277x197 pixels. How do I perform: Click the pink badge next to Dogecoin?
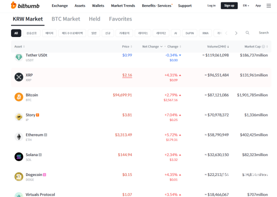(x=45, y=175)
